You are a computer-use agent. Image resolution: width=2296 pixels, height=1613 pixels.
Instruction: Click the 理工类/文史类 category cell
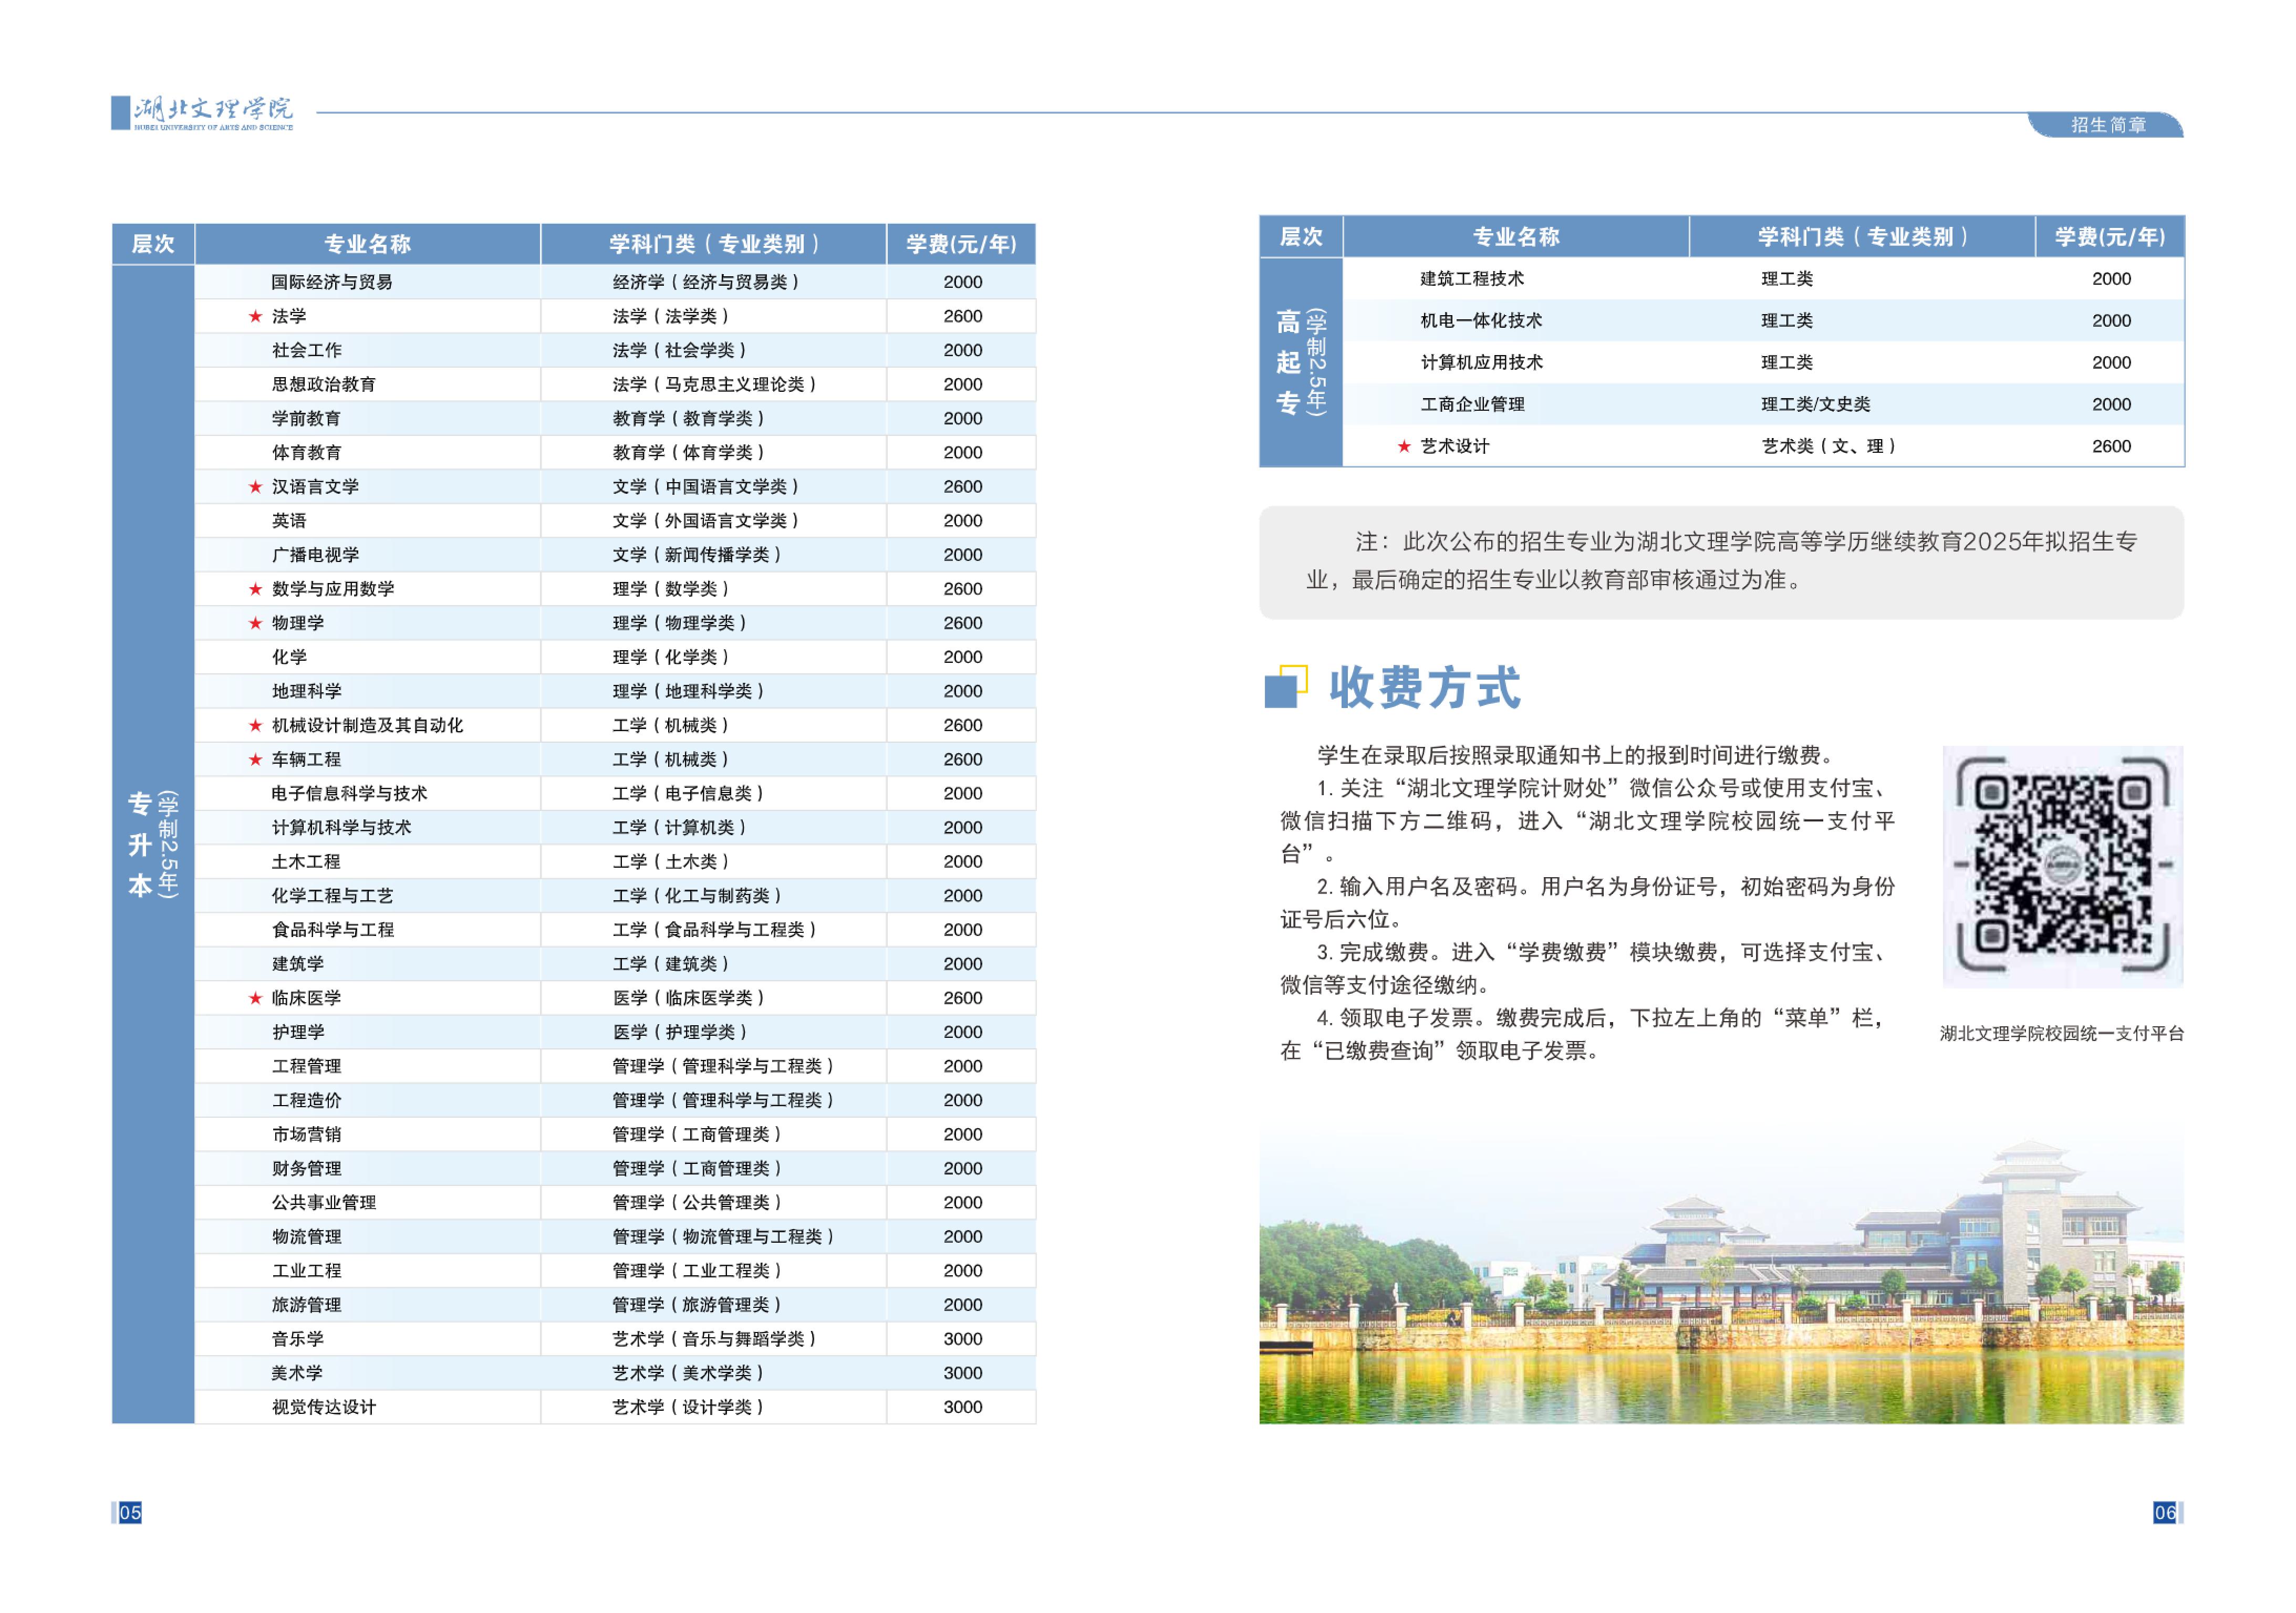(1815, 404)
